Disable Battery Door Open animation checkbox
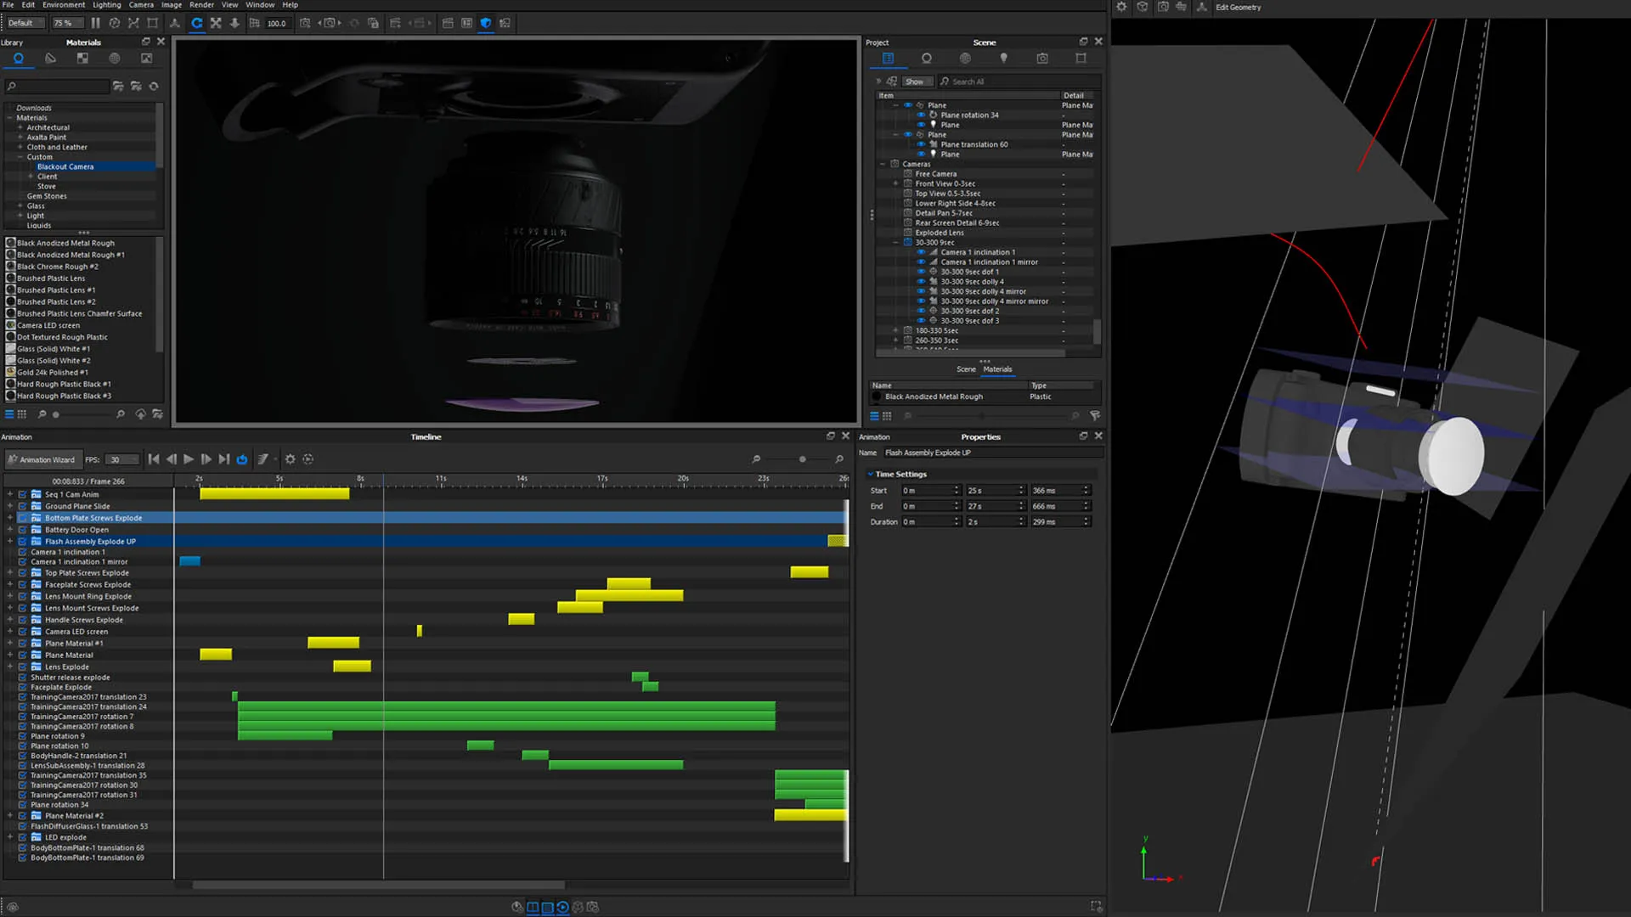 [23, 530]
